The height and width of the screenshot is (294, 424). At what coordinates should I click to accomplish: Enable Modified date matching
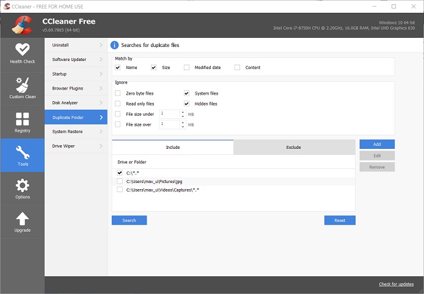point(186,68)
